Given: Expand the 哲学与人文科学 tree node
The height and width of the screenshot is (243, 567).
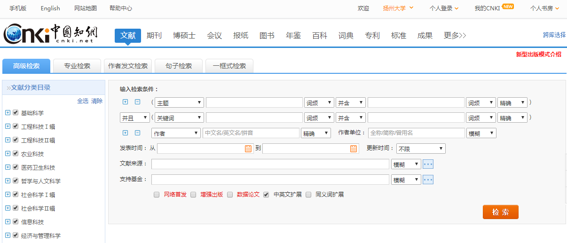Looking at the screenshot, I should pos(8,181).
